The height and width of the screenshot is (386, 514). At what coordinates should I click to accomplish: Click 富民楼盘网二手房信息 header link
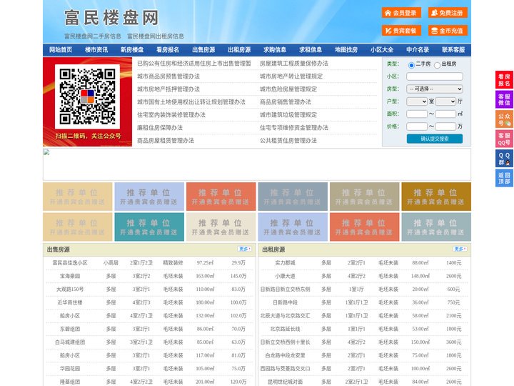click(93, 36)
